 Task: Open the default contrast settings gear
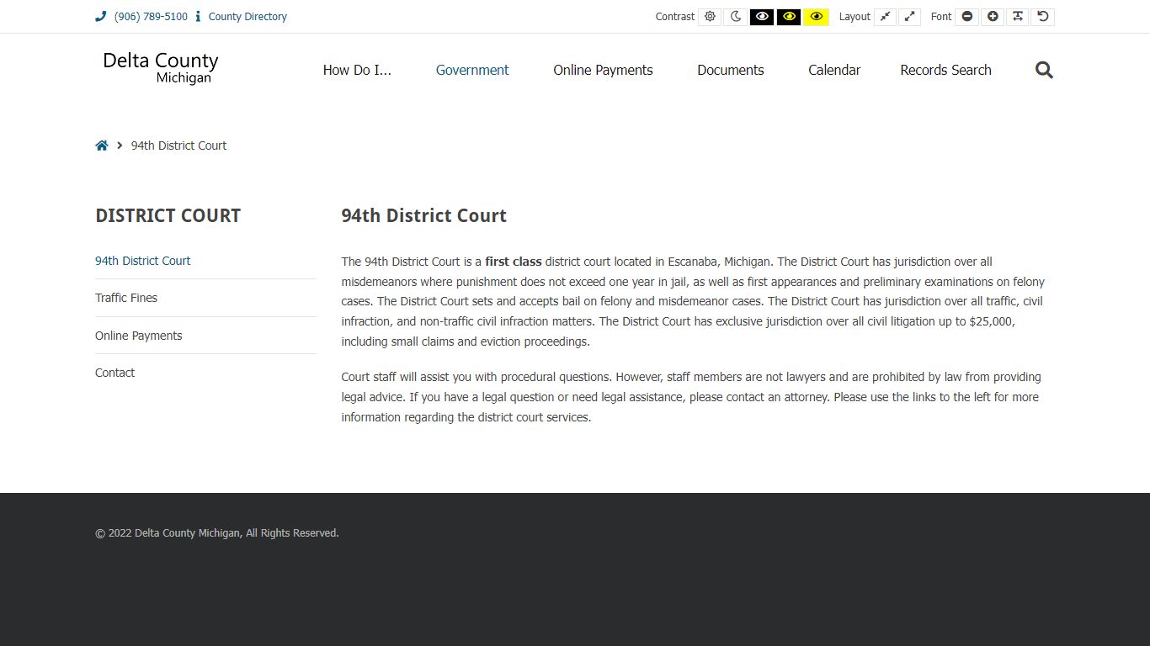pos(710,16)
